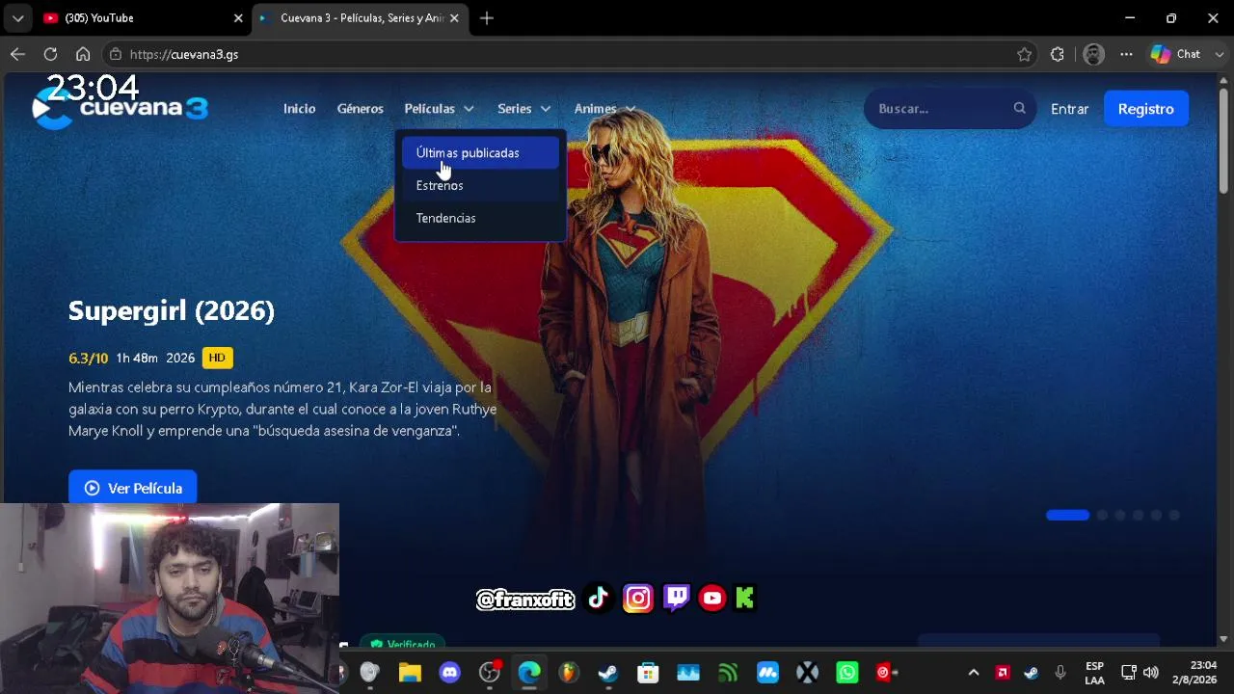Switch to the third carousel slide dot

pos(1120,515)
